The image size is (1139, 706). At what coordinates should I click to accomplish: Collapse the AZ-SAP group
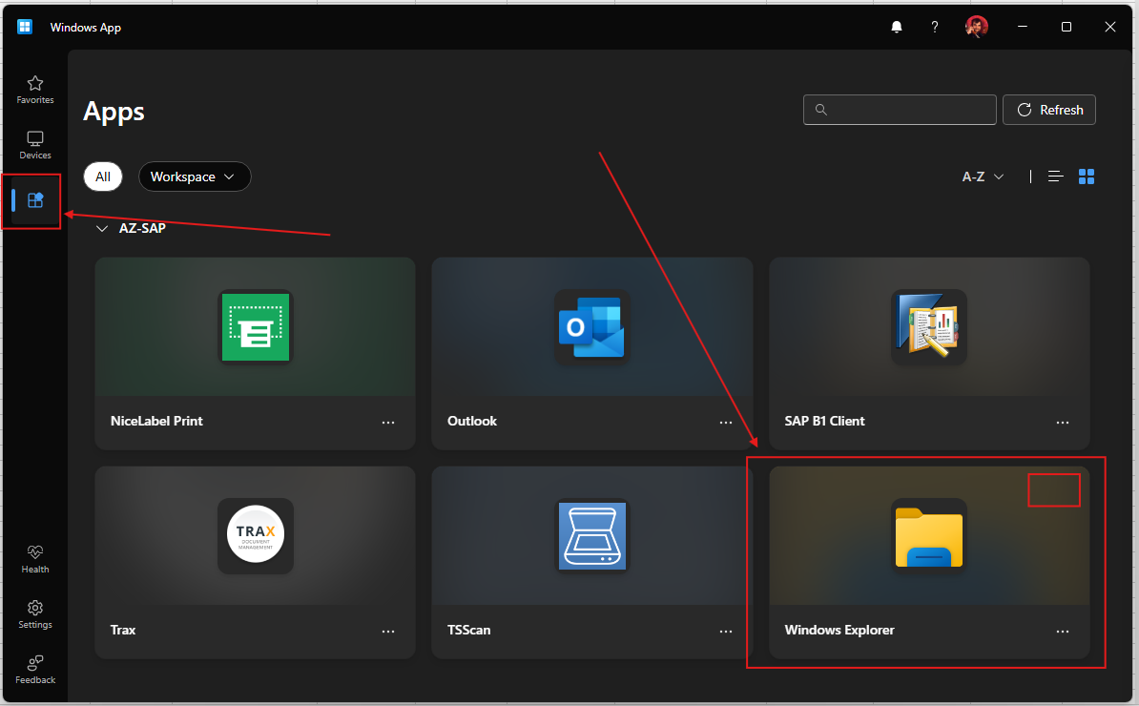pos(102,229)
